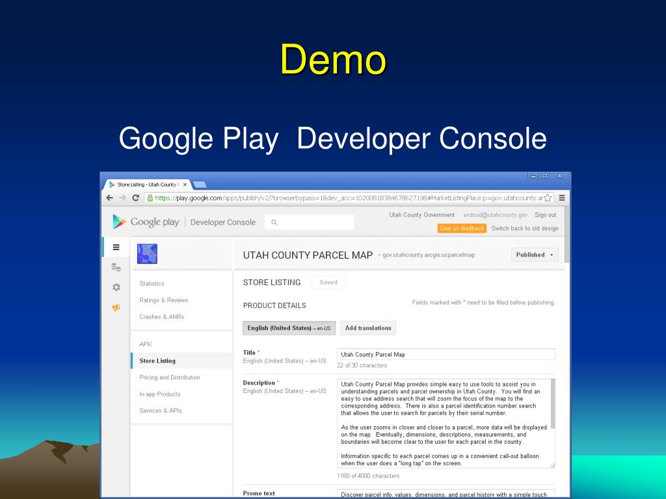The width and height of the screenshot is (666, 499).
Task: Click the Developer Console search box
Action: click(309, 222)
